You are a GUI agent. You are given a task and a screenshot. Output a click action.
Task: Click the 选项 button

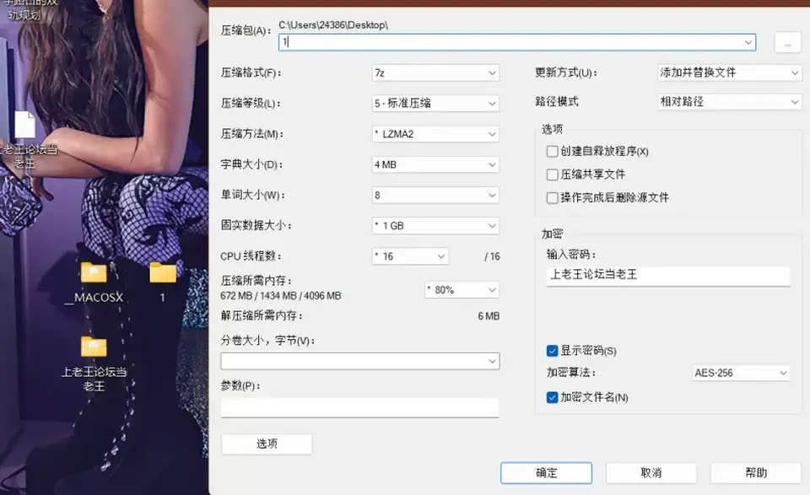tap(267, 444)
